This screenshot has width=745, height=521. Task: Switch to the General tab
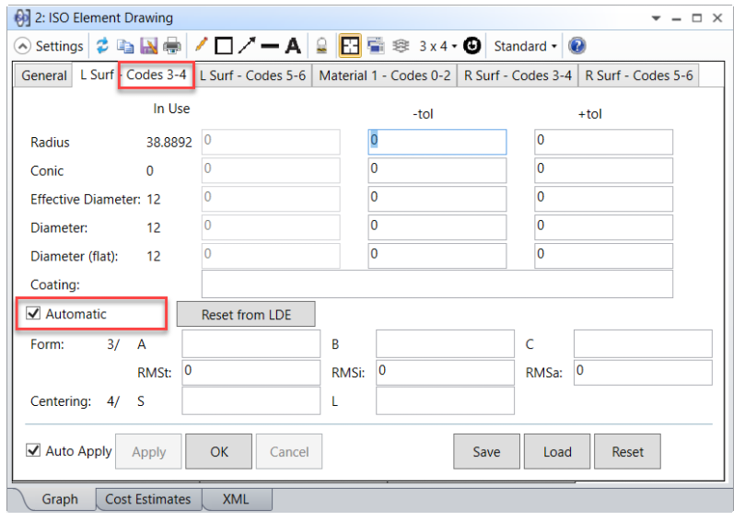click(43, 75)
